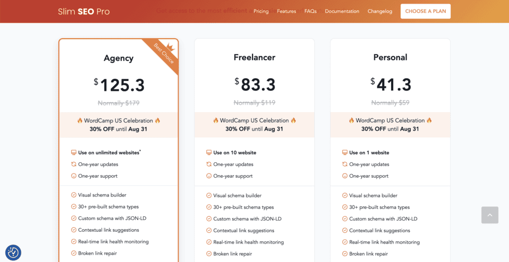Screen dimensions: 509x262
Task: Click the monitor icon beside unlimited websites
Action: pos(74,152)
